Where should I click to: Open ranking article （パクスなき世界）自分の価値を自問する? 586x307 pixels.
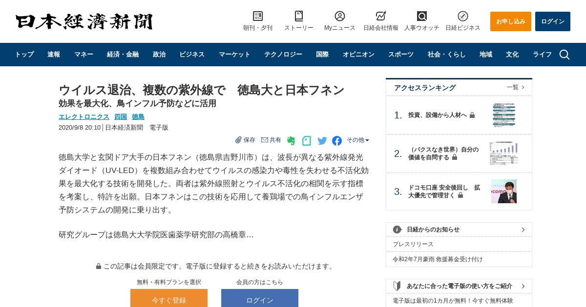443,153
